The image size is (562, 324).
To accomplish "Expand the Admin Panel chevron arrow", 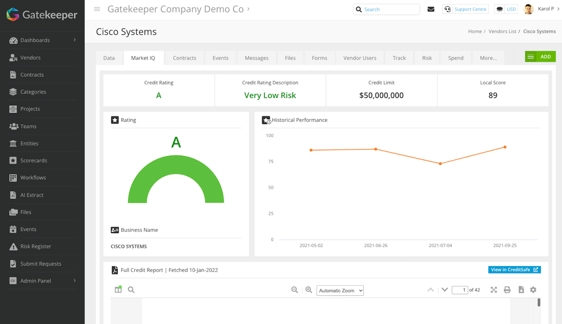I will click(74, 280).
